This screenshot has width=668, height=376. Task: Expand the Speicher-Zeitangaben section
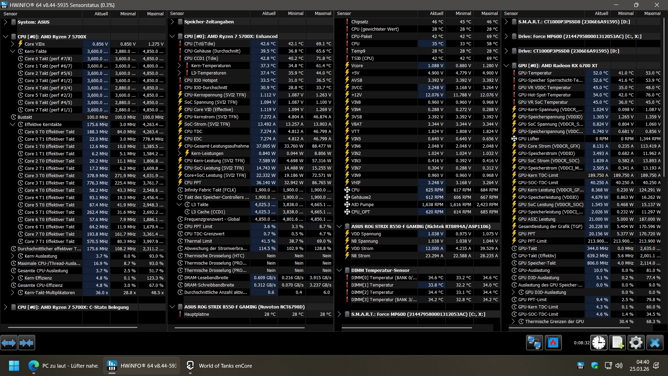[172, 22]
